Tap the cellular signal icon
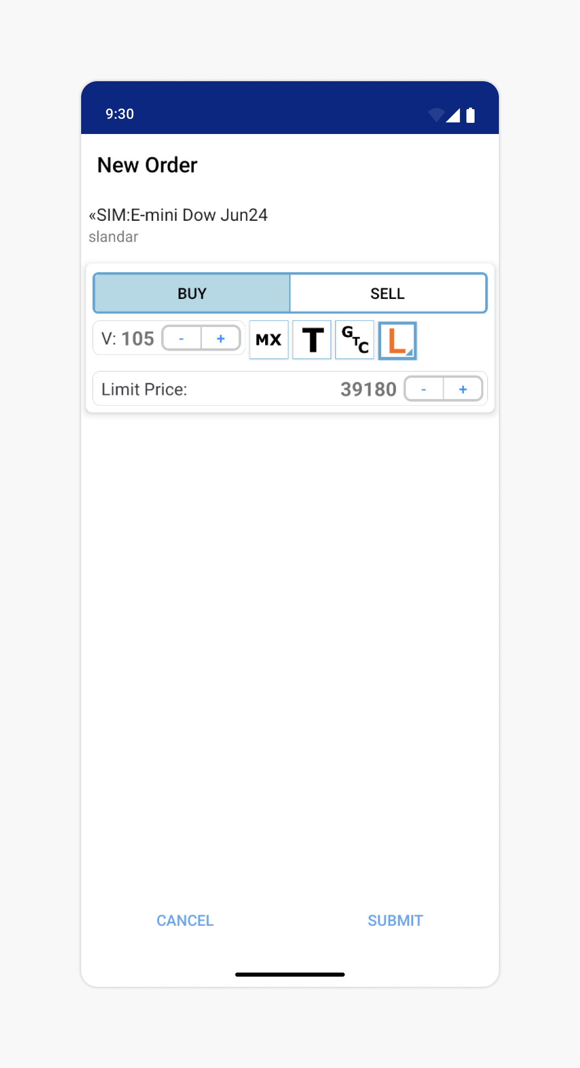This screenshot has width=580, height=1068. pos(453,115)
